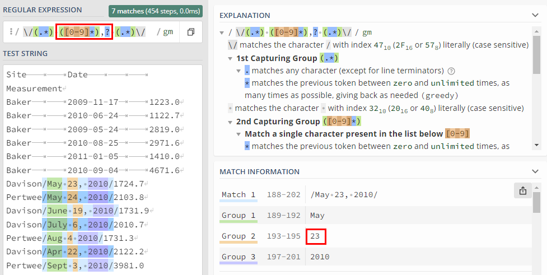Click Group 3 value '2010'

coord(320,257)
